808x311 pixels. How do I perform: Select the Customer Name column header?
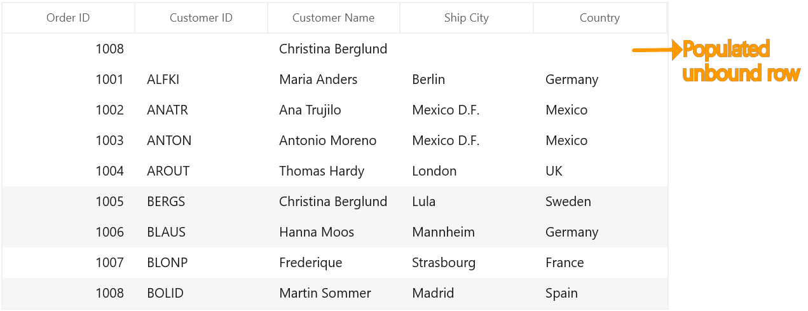pyautogui.click(x=333, y=18)
